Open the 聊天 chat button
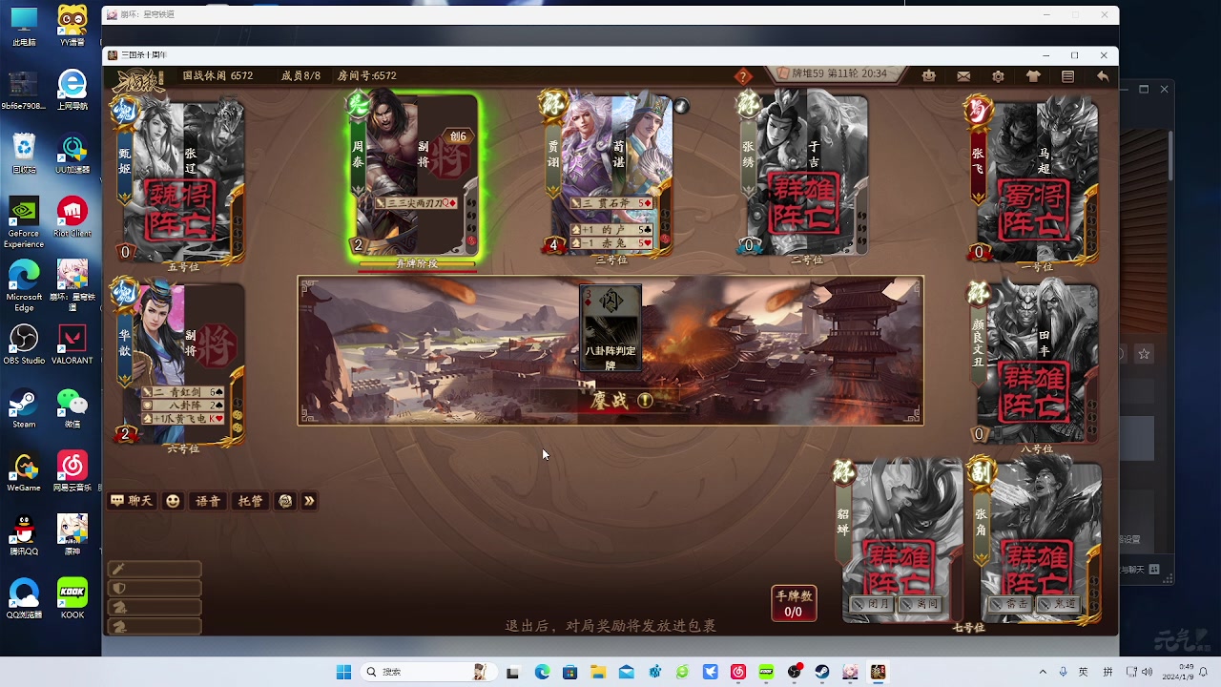 tap(132, 501)
